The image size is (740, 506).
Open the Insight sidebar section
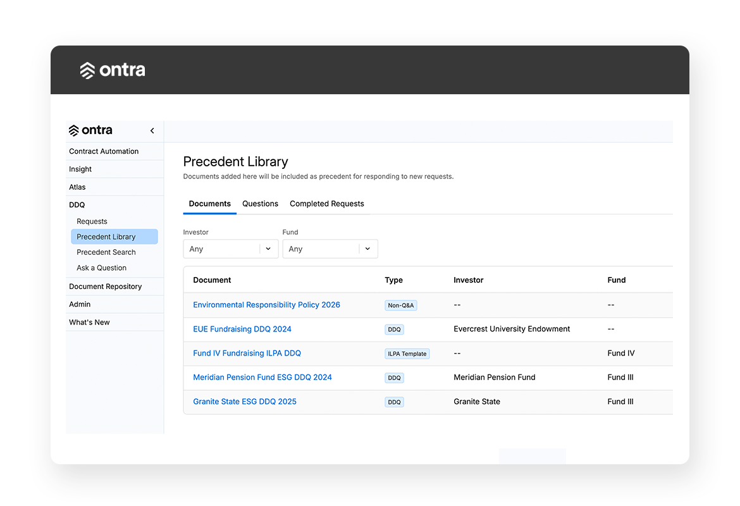click(80, 170)
